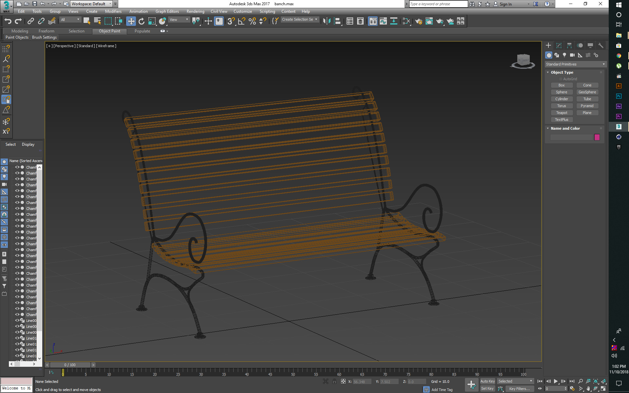The width and height of the screenshot is (629, 393).
Task: Toggle the 3D Snaps button
Action: click(x=231, y=21)
